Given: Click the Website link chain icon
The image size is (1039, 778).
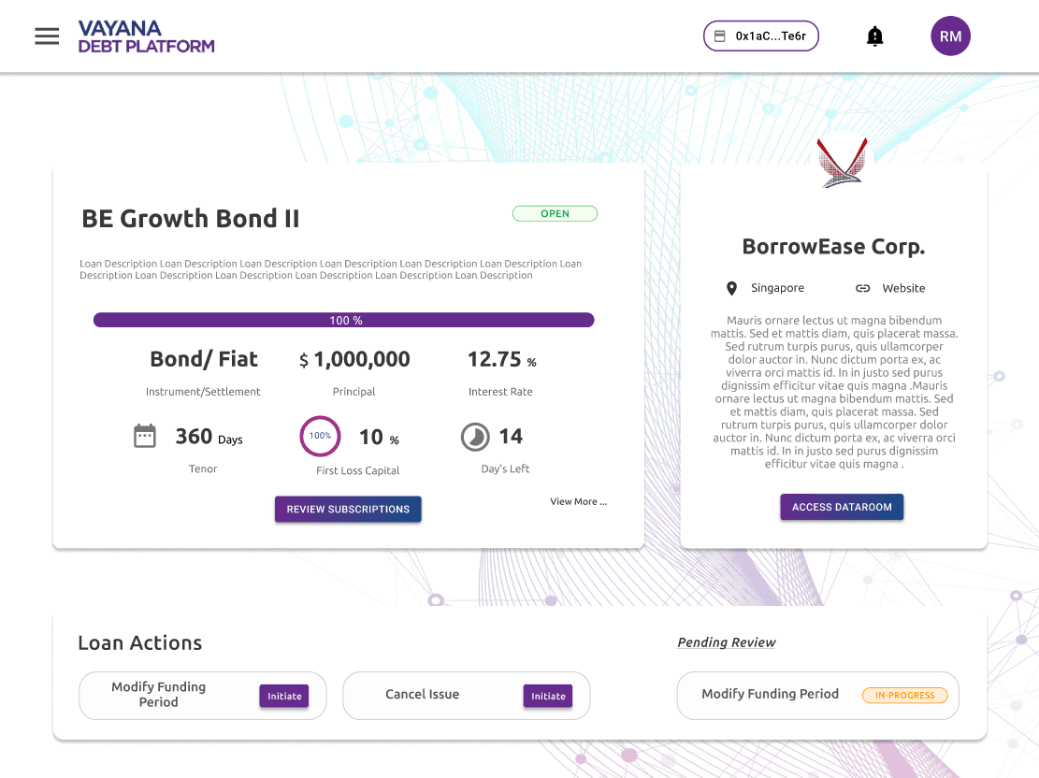Looking at the screenshot, I should pyautogui.click(x=863, y=288).
